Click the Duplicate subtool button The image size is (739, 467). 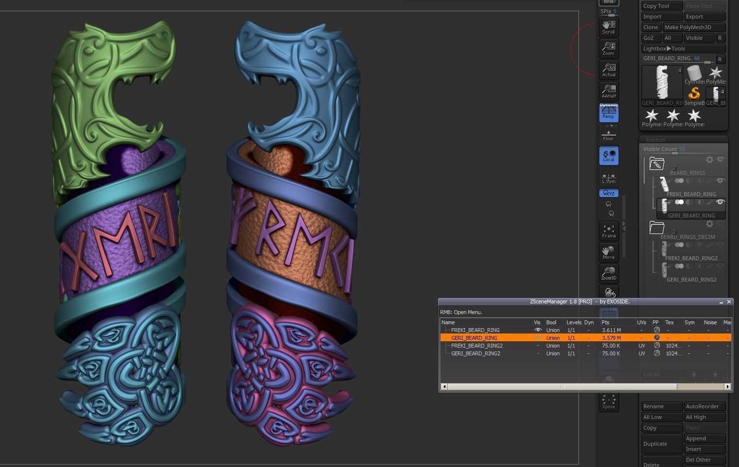(x=662, y=444)
